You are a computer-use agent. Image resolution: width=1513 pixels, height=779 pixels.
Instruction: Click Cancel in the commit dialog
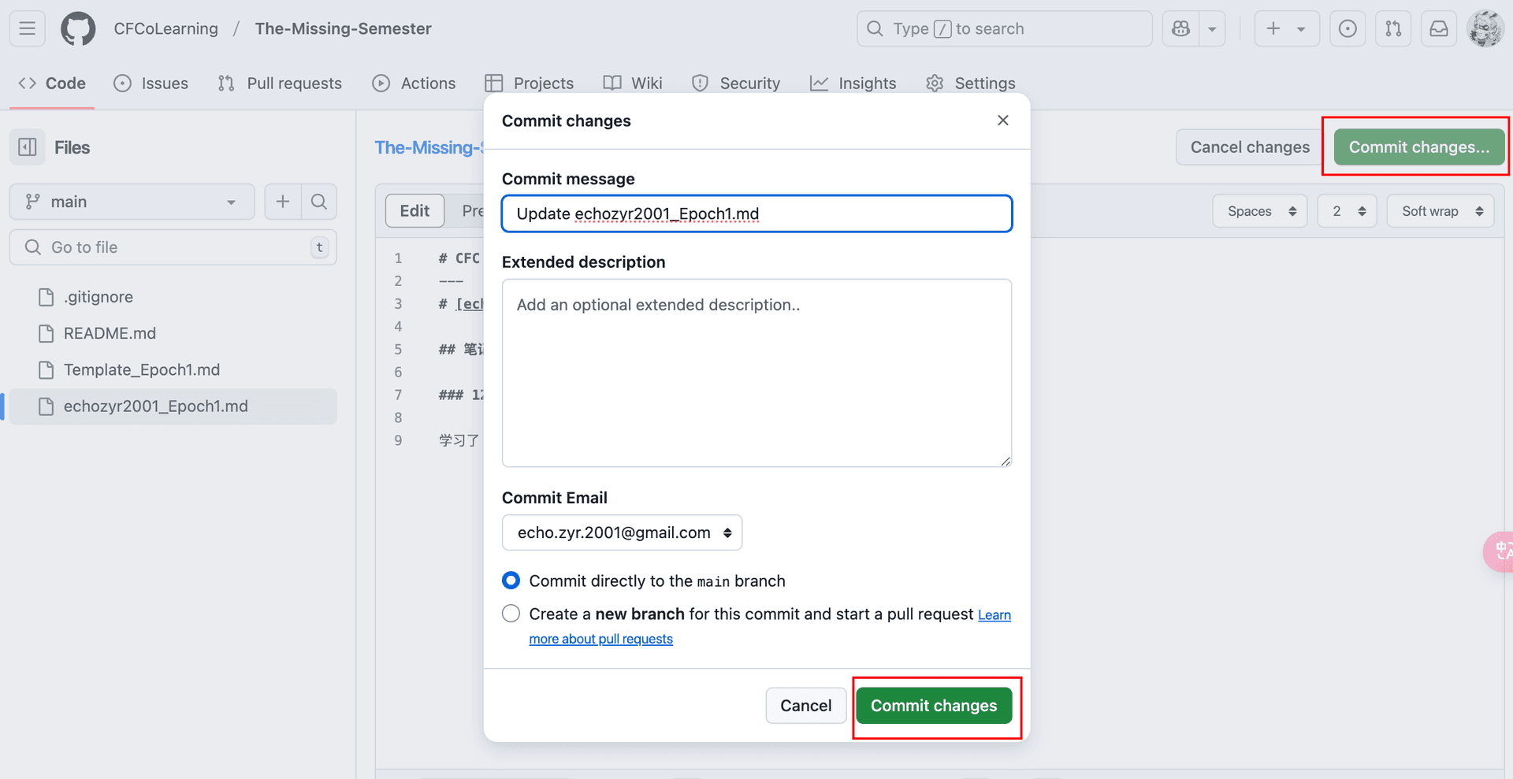point(805,706)
